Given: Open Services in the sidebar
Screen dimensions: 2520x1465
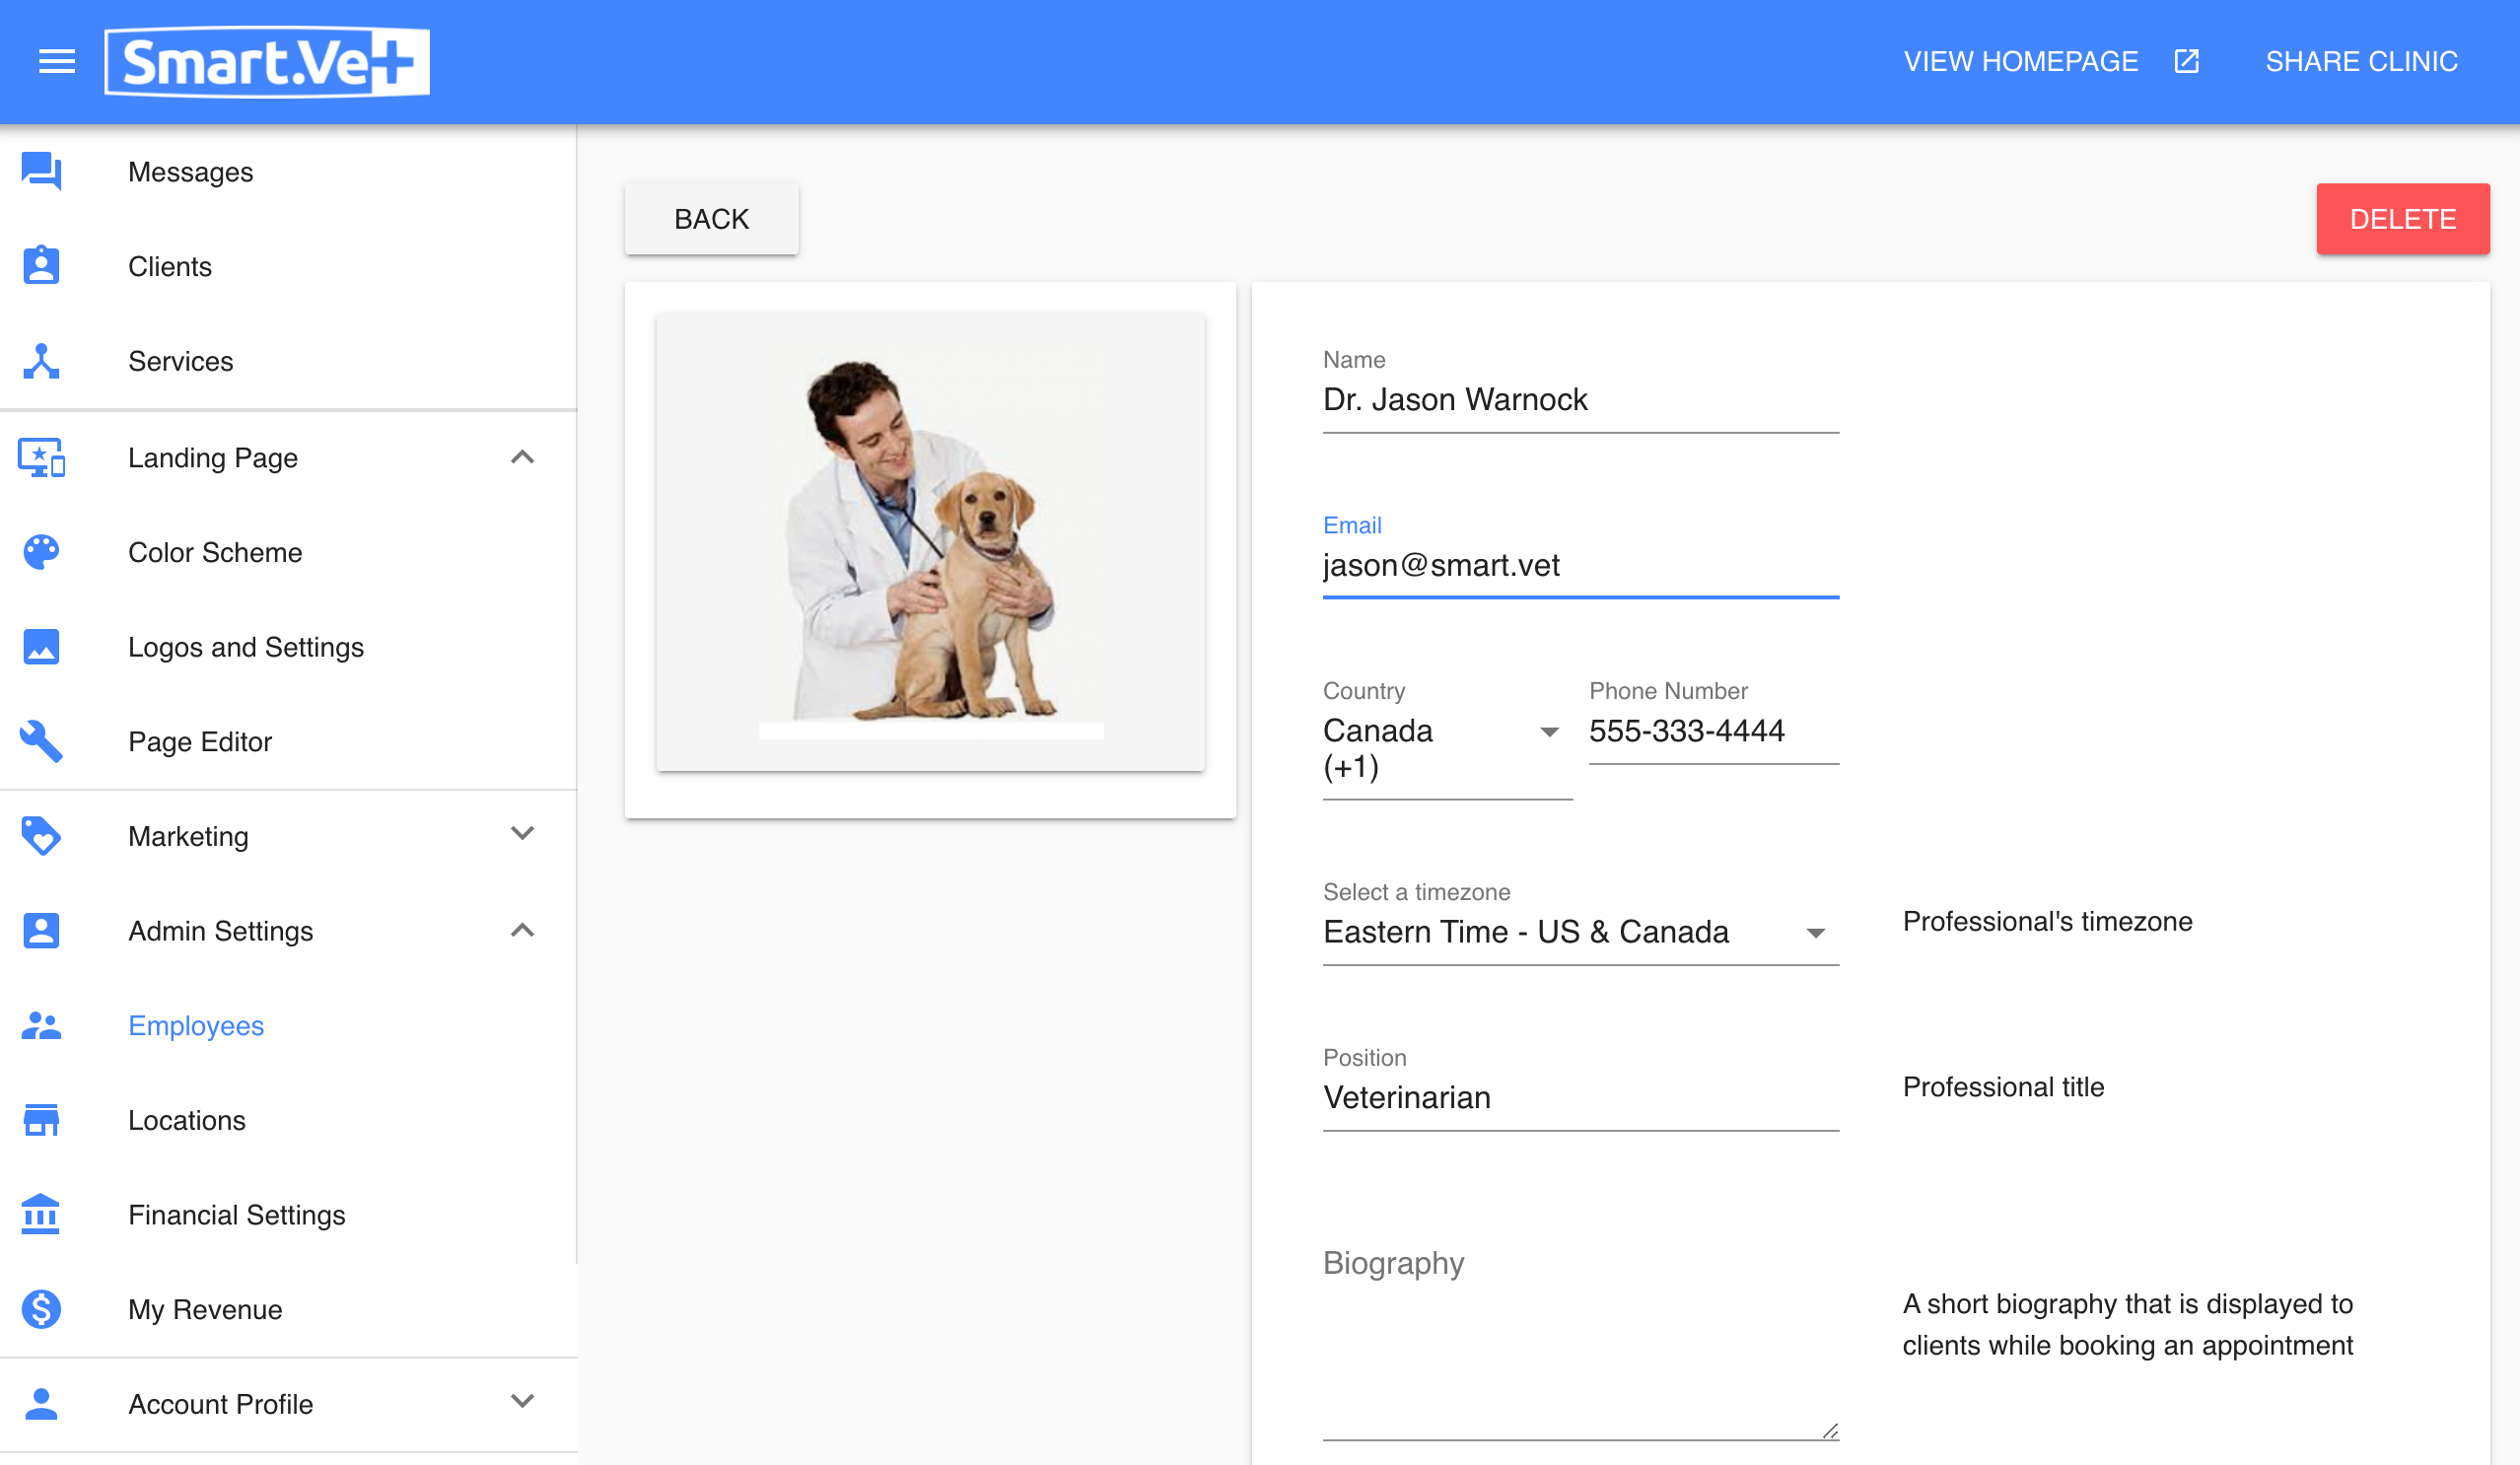Looking at the screenshot, I should point(288,361).
